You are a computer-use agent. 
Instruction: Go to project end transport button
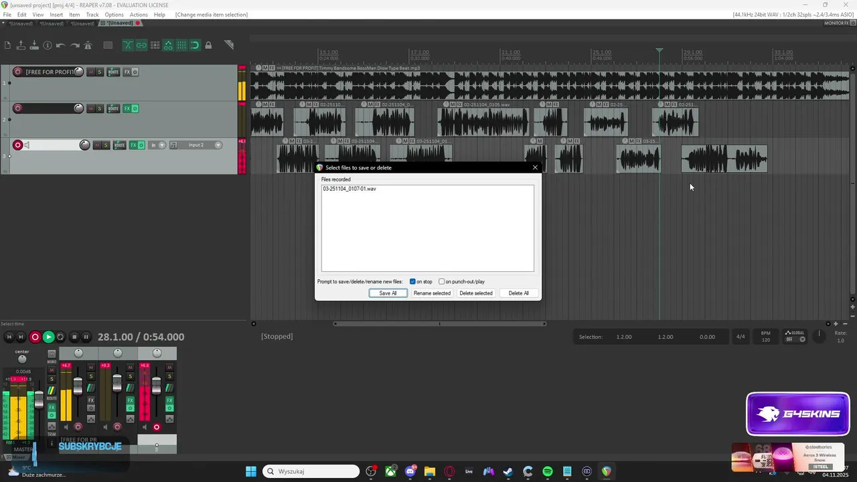click(x=21, y=337)
